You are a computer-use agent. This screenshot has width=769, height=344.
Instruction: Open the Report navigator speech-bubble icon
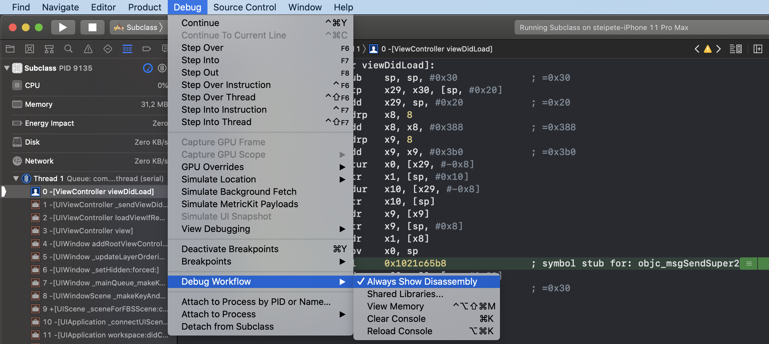pyautogui.click(x=166, y=49)
